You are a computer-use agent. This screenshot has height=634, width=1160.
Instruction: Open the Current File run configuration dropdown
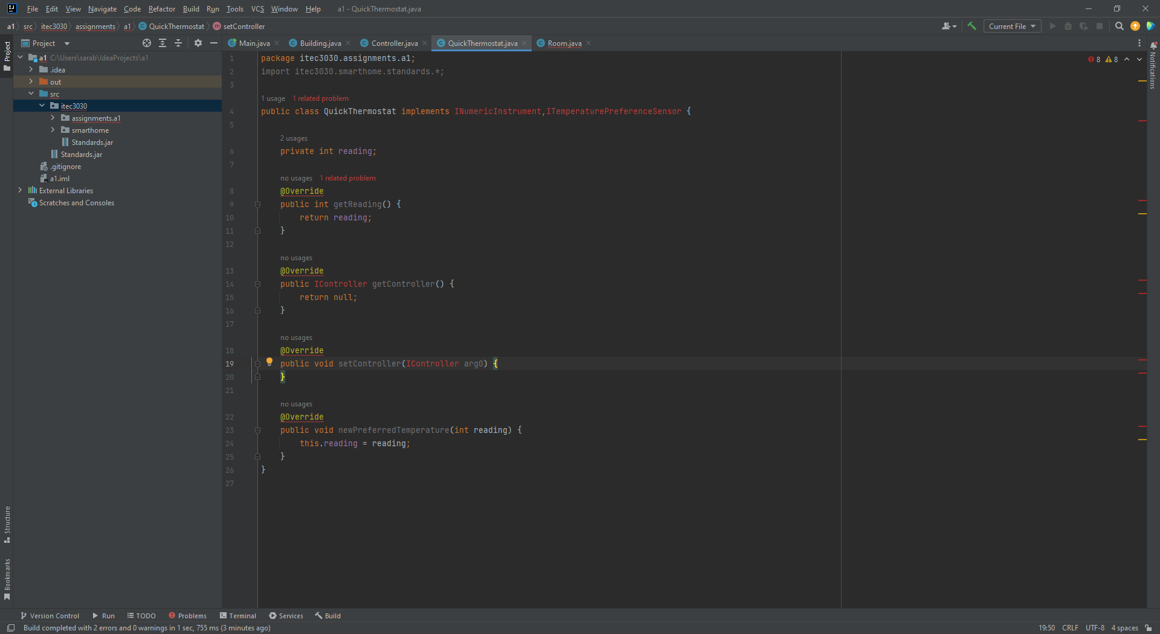1012,26
